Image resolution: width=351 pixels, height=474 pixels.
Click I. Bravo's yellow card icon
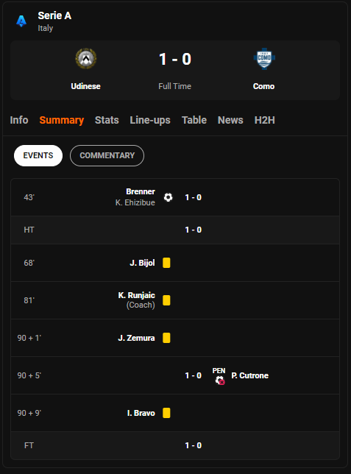pyautogui.click(x=166, y=413)
